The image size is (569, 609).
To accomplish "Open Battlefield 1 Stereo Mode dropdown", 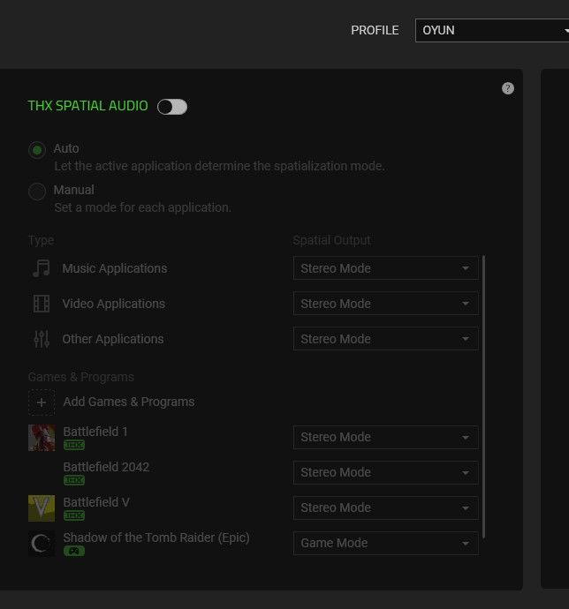I will coord(386,437).
